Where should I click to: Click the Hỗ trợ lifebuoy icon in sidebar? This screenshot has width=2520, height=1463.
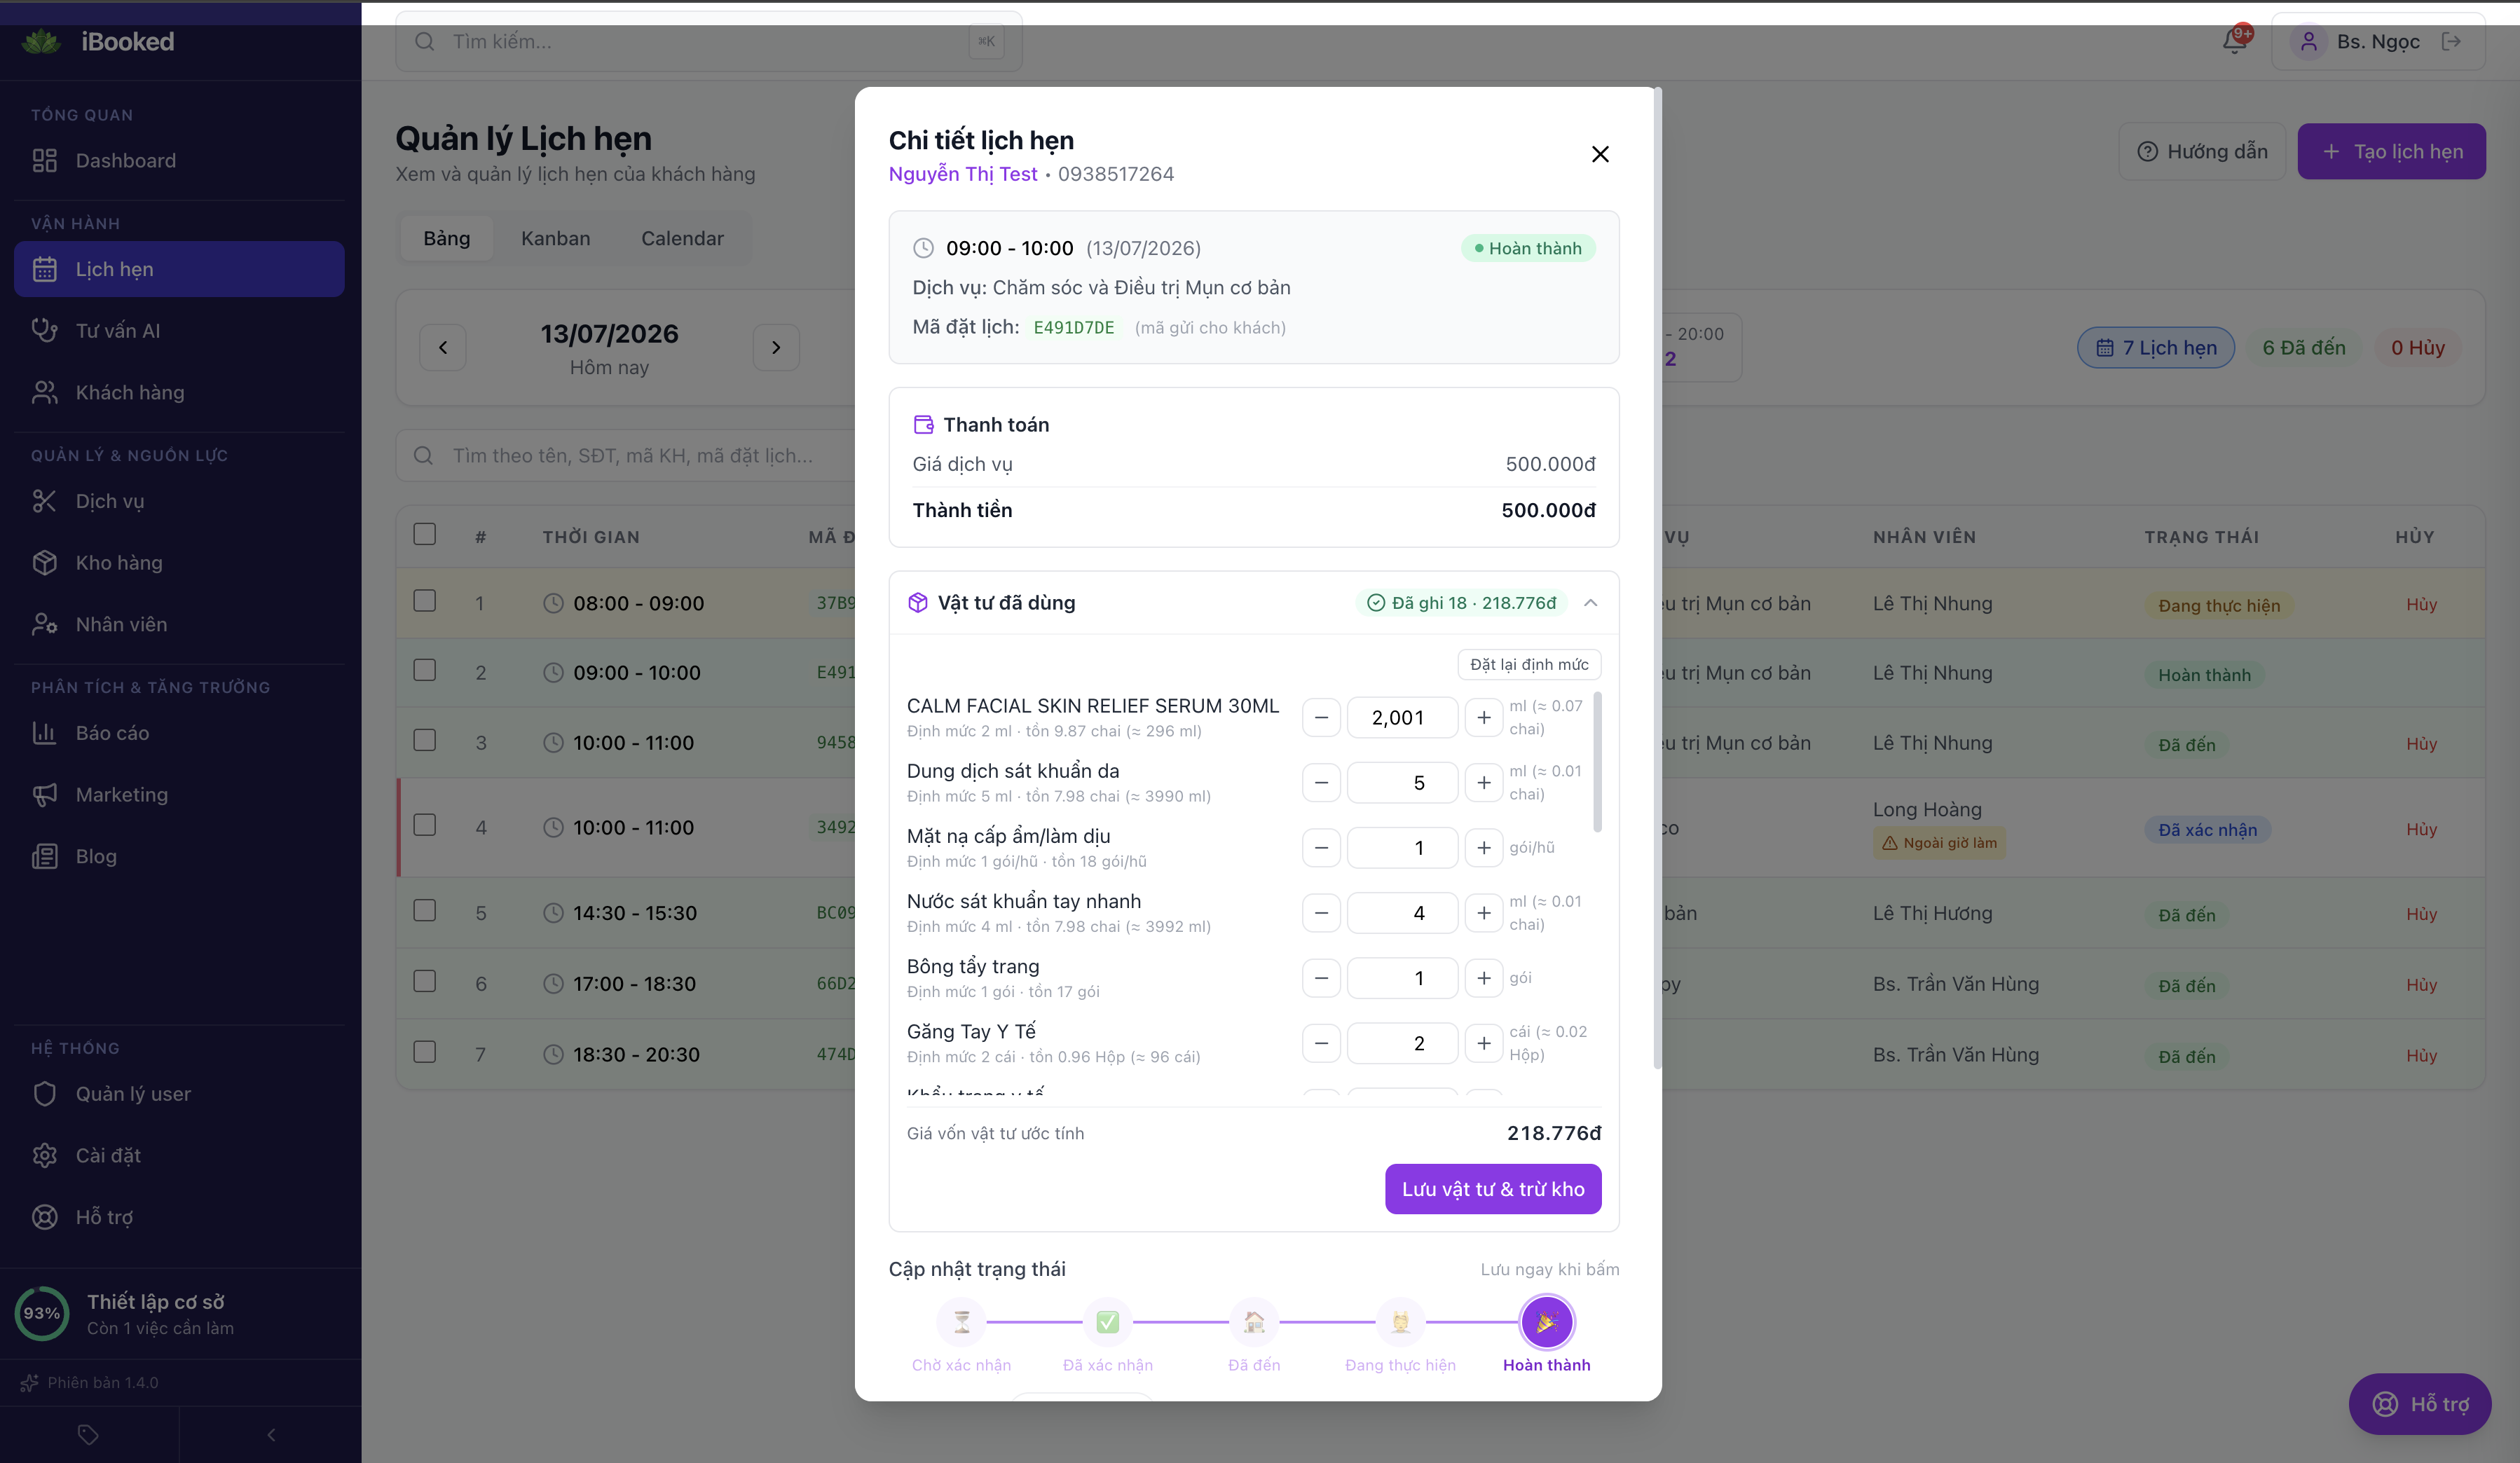pyautogui.click(x=44, y=1217)
